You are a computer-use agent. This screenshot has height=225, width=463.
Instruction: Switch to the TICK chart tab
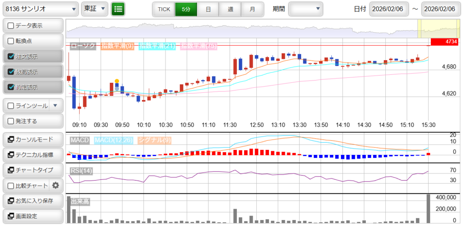[163, 9]
